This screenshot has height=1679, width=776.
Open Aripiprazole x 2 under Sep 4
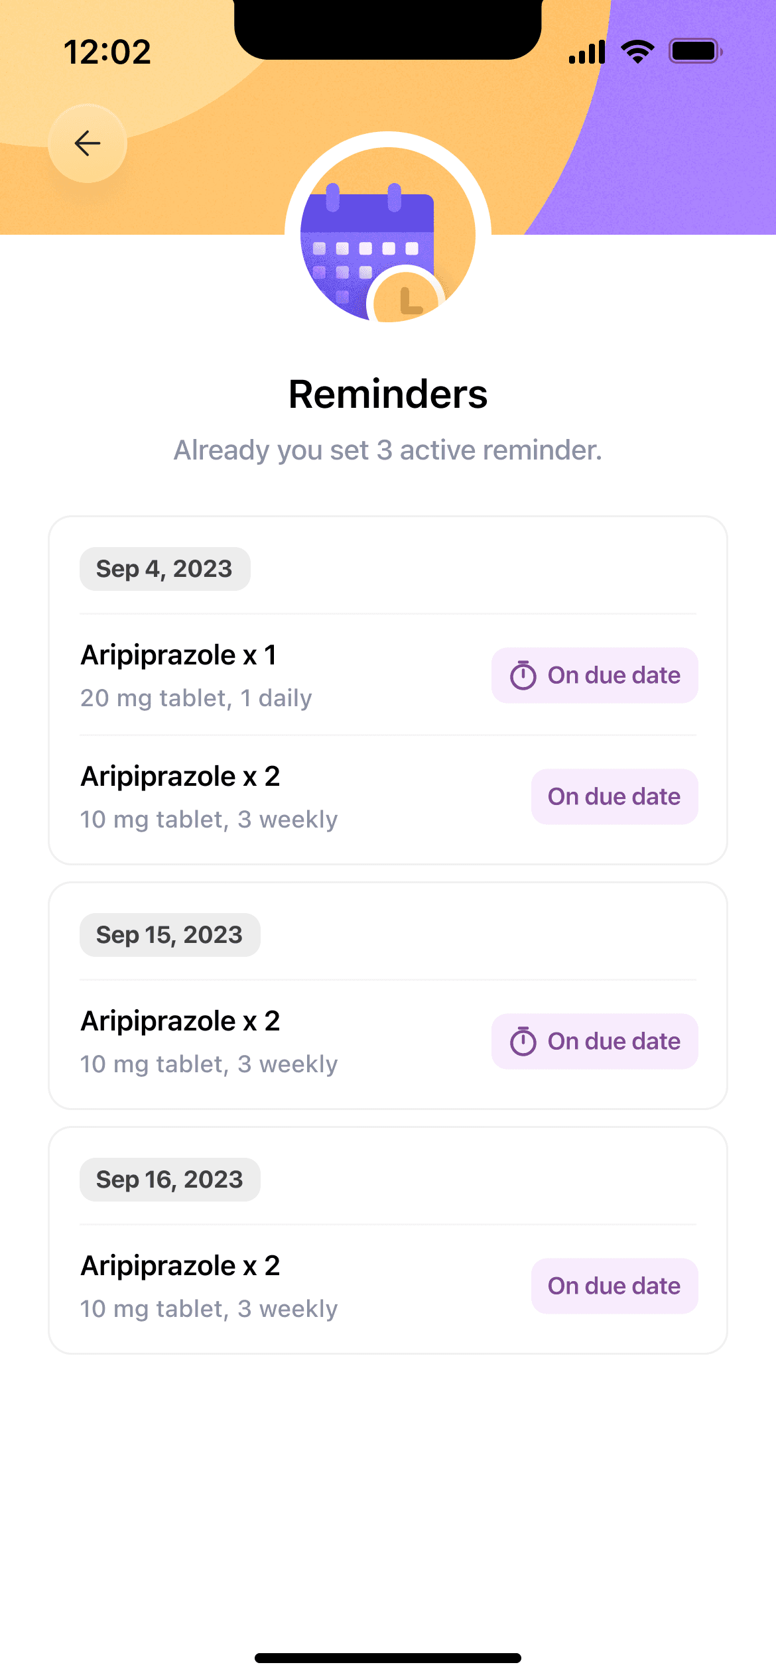click(x=180, y=777)
